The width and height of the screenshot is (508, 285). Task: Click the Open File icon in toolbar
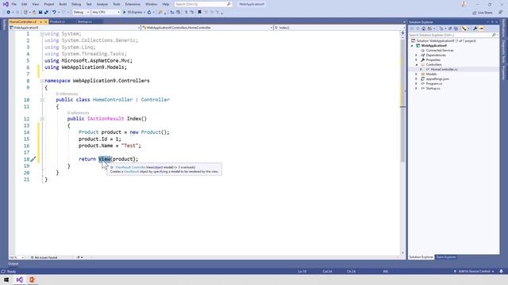click(x=34, y=13)
